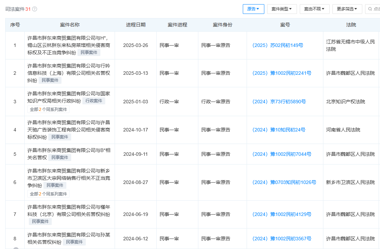Open the 案由不限 dropdown

pos(314,9)
